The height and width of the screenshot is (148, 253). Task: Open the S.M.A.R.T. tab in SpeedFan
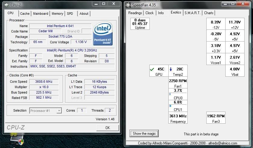click(192, 13)
